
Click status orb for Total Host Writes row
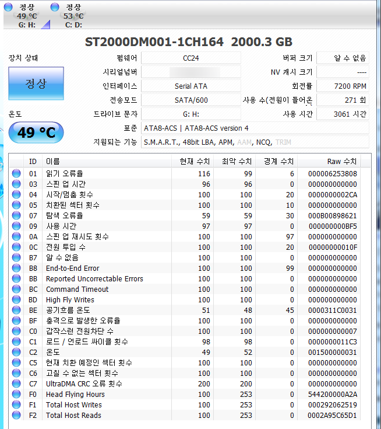[16, 404]
